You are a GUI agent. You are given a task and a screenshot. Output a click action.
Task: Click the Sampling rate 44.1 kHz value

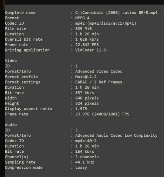[x=85, y=162]
